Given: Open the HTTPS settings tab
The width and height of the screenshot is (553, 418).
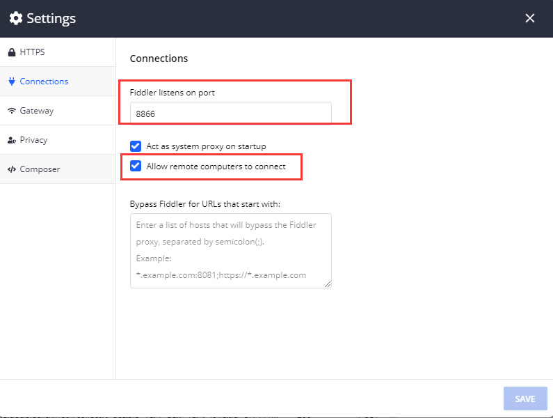Looking at the screenshot, I should (33, 52).
